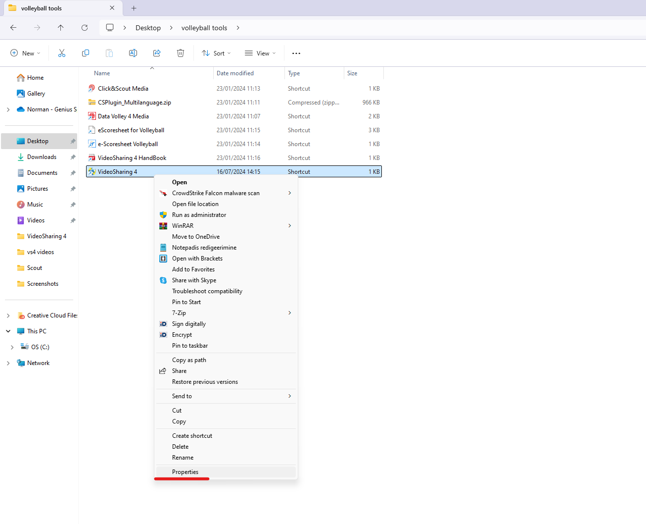Click the Delete trash icon in toolbar
The image size is (646, 524).
(181, 53)
